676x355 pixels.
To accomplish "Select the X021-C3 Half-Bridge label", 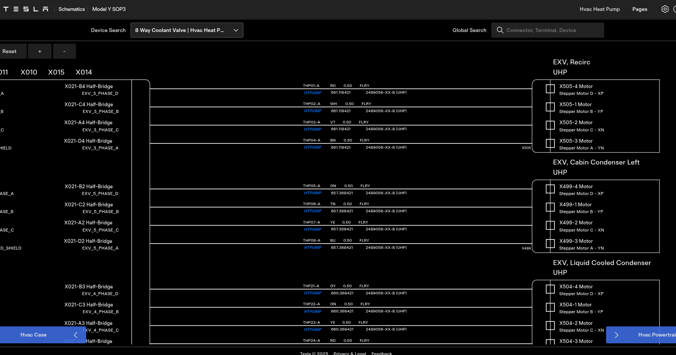I will (89, 305).
